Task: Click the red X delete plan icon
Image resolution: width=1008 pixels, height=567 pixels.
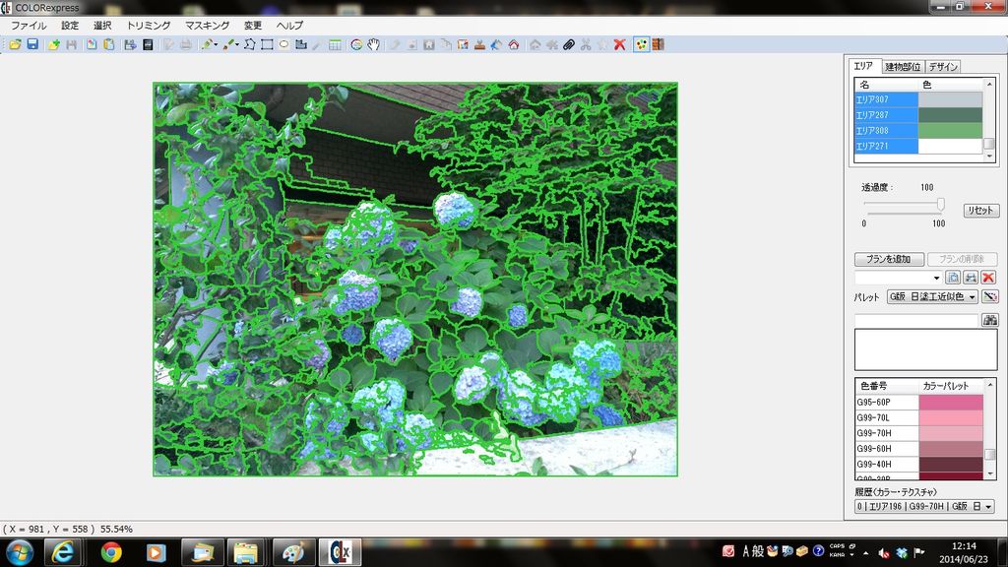Action: 988,278
